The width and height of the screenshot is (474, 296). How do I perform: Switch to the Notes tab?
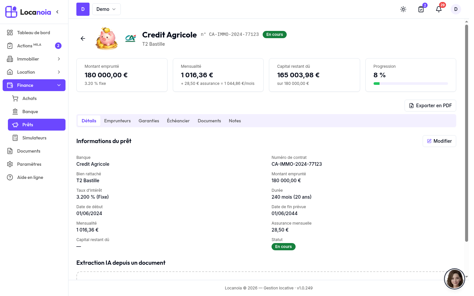coord(235,121)
